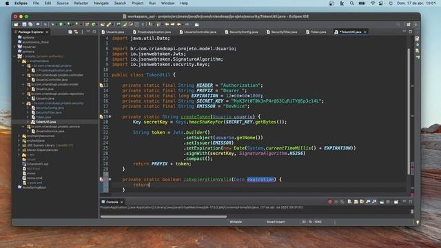The image size is (441, 248).
Task: Expand the myserver project node
Action: click(14, 47)
